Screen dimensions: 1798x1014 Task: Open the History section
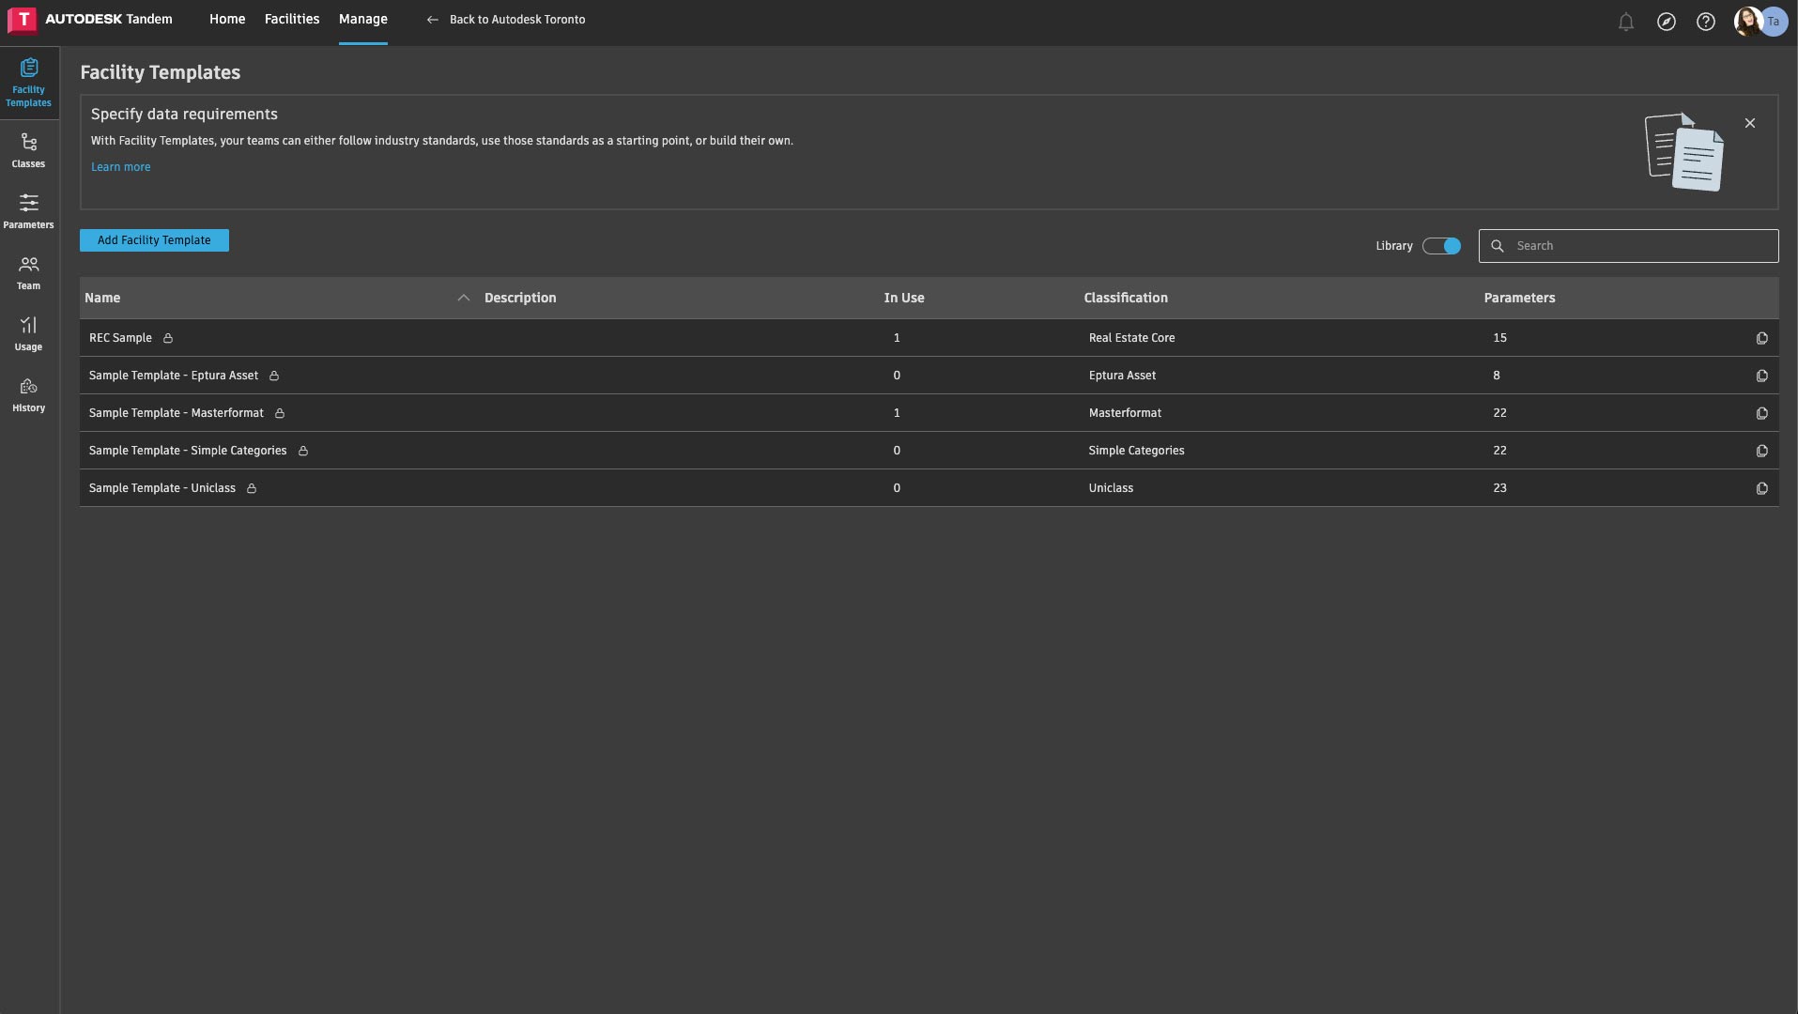tap(28, 394)
